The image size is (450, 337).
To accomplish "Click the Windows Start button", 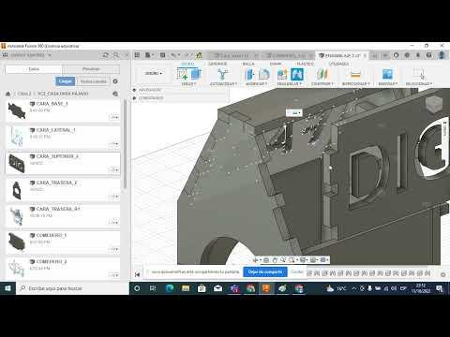I will click(x=7, y=288).
